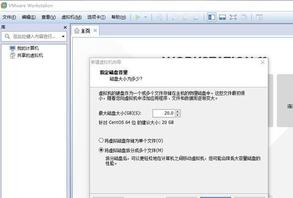
Task: Click the library search magnifier icon
Action: pyautogui.click(x=7, y=36)
